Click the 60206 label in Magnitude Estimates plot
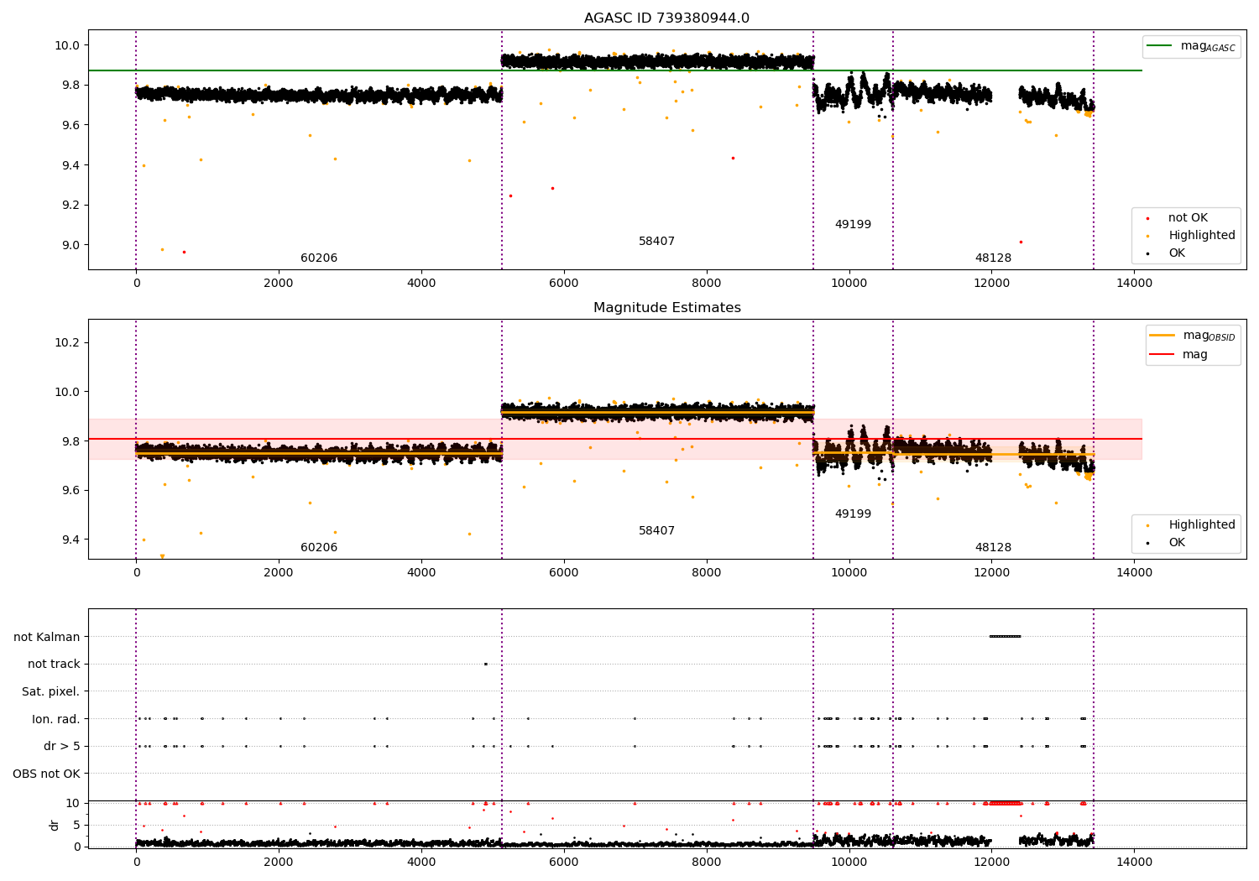1259x881 pixels. (x=319, y=548)
